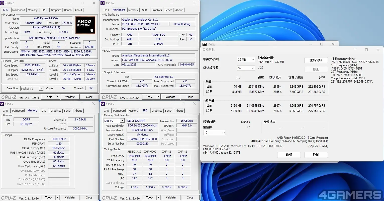Screen dimensions: 384x201
Task: Switch to Memory tab in the SPD window
Action: 133,111
